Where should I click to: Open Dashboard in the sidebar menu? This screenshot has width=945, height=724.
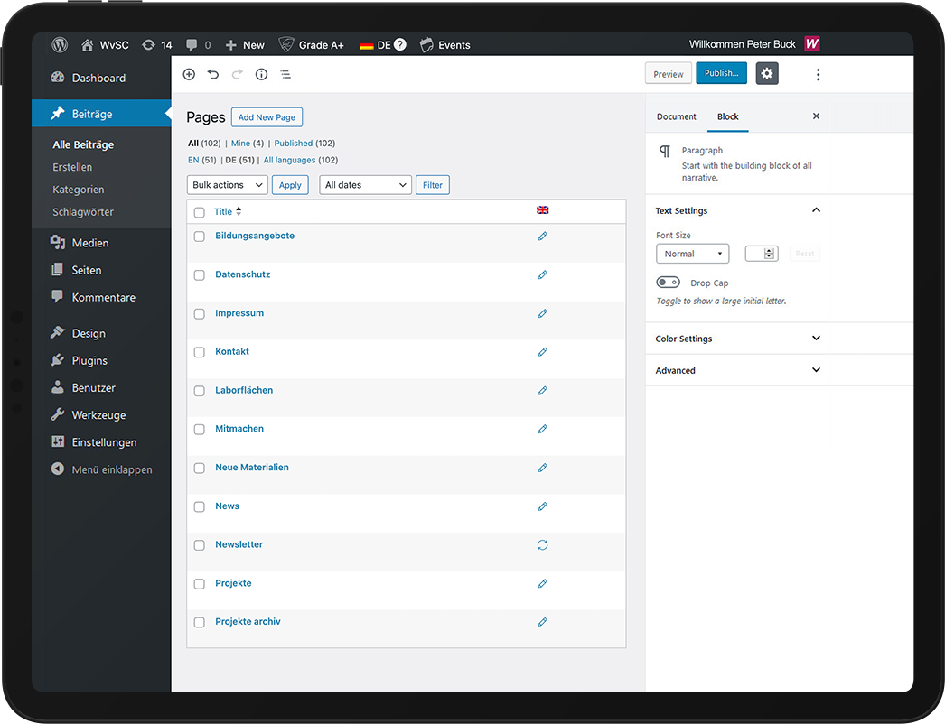pyautogui.click(x=88, y=78)
